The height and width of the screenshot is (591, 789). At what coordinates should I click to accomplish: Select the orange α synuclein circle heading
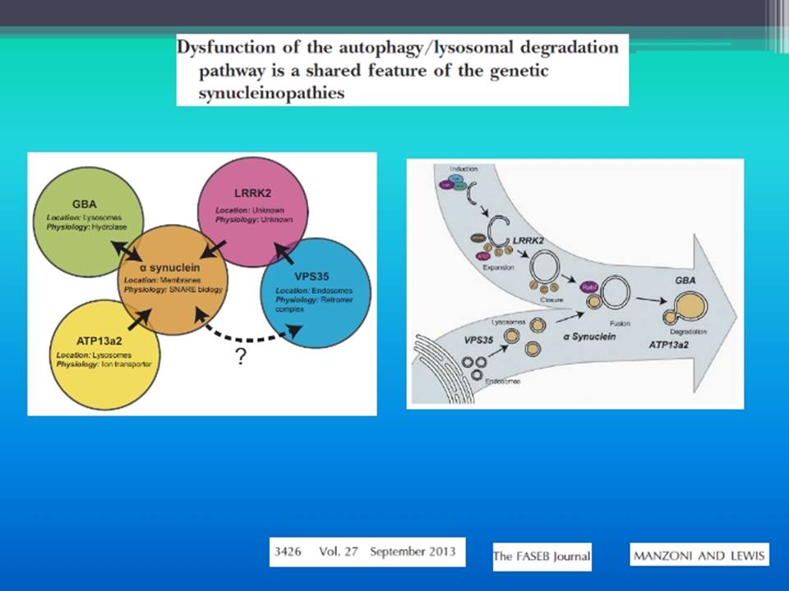click(170, 268)
